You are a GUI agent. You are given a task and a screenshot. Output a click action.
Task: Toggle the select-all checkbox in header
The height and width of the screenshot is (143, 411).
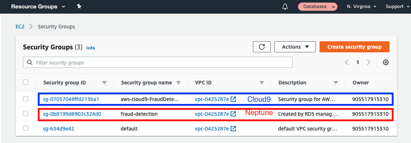coord(26,82)
